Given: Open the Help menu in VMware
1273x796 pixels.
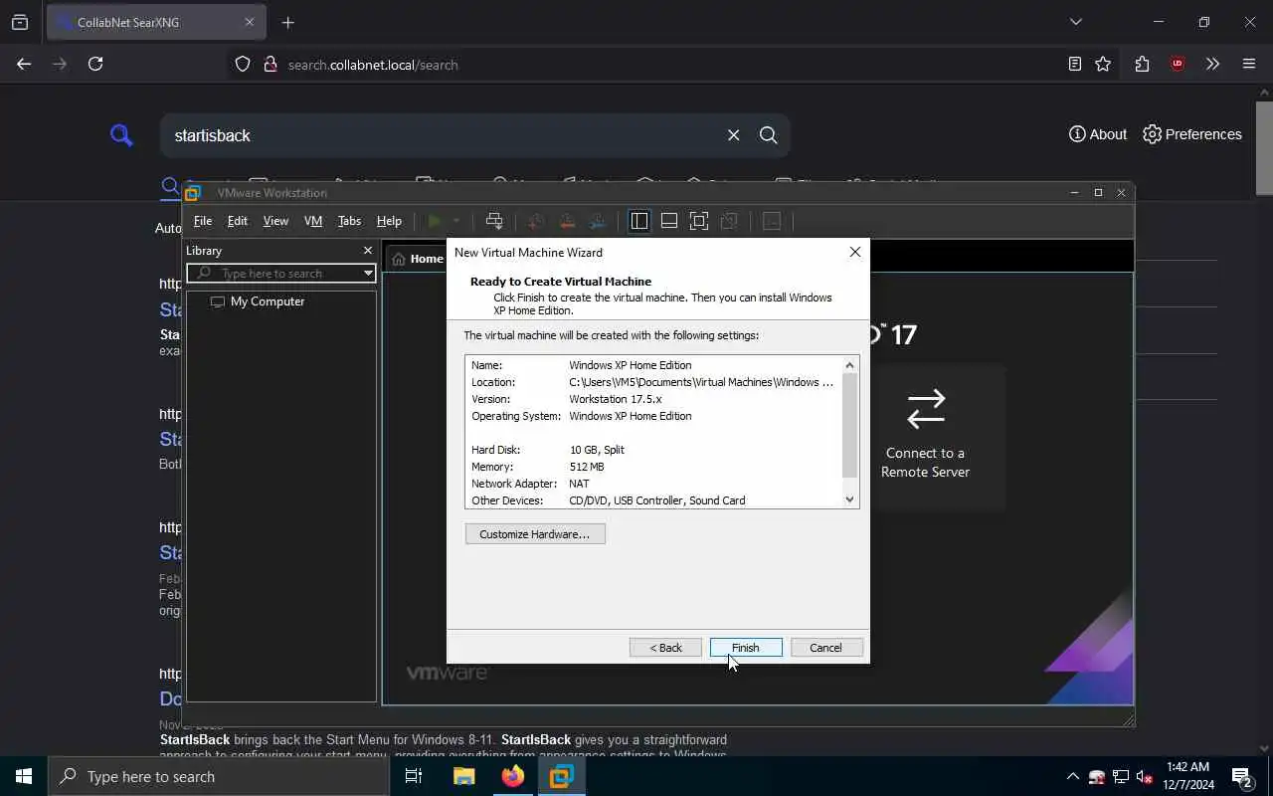Looking at the screenshot, I should pyautogui.click(x=389, y=221).
